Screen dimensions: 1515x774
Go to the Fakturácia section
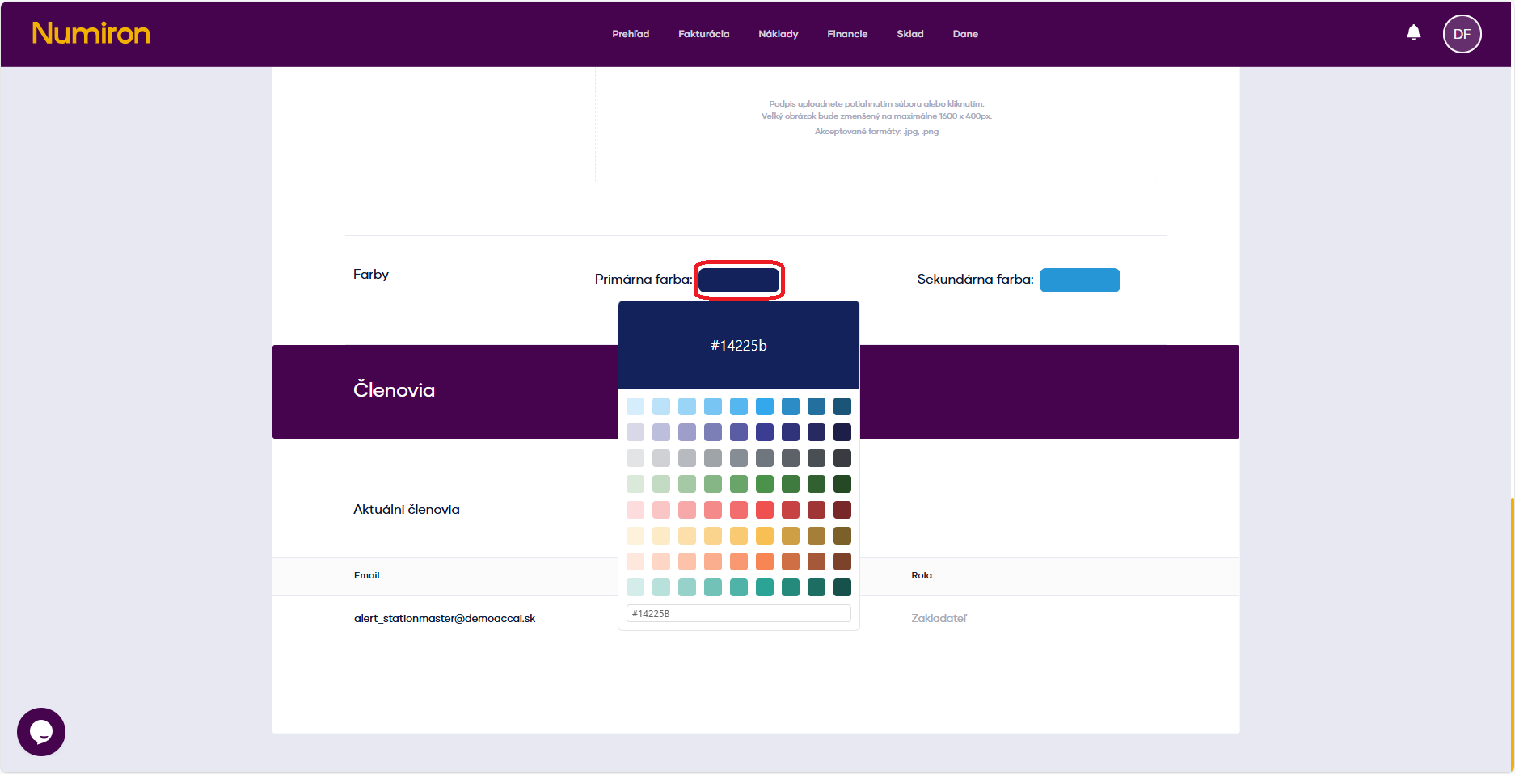[x=703, y=34]
